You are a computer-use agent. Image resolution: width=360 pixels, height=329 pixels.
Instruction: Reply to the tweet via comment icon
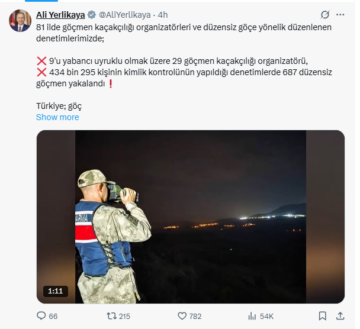tap(41, 316)
